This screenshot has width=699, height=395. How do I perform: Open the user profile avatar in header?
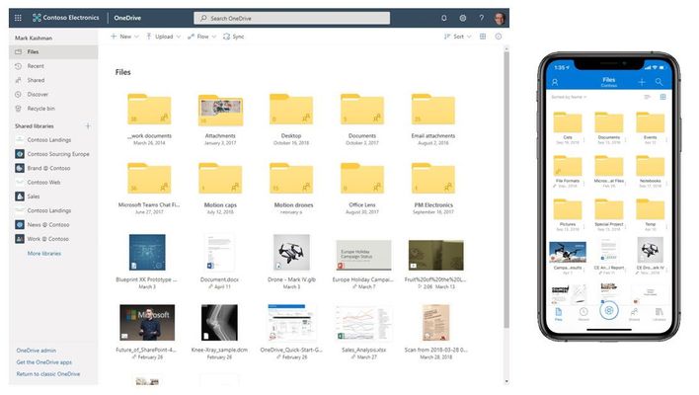tap(500, 19)
